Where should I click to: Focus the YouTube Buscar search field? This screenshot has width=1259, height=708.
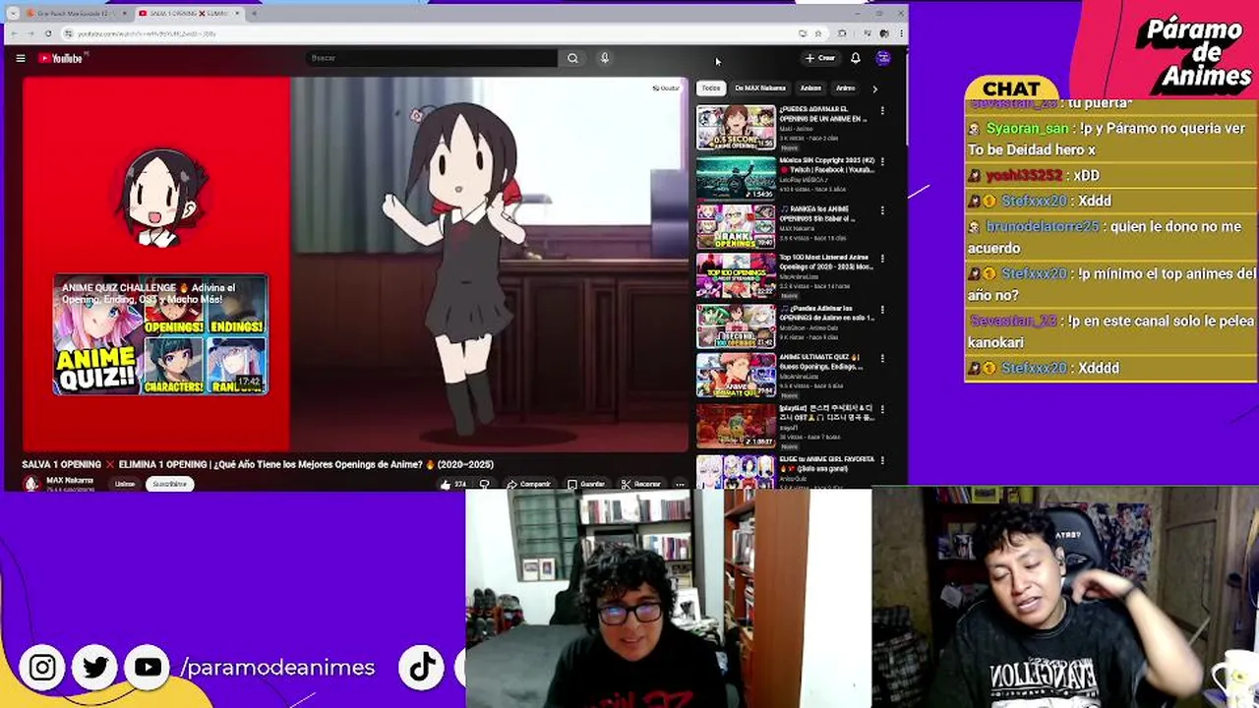click(x=432, y=58)
